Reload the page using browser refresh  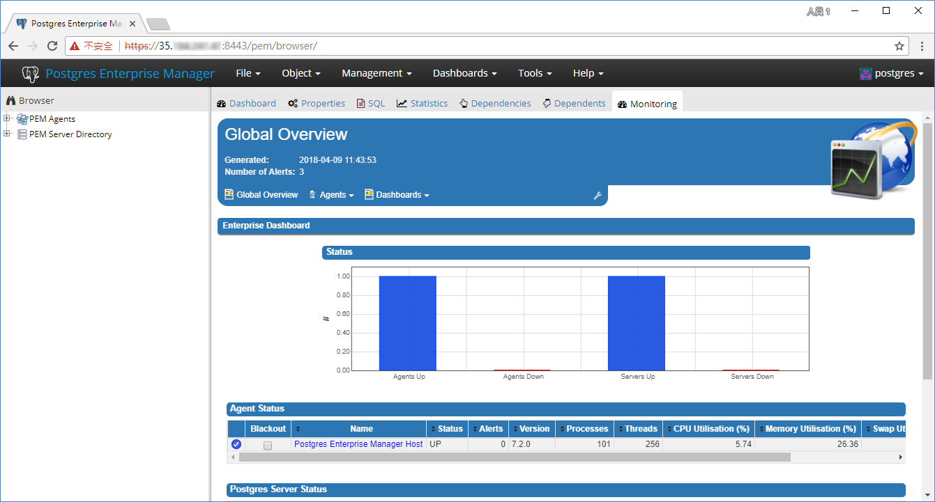[x=52, y=46]
